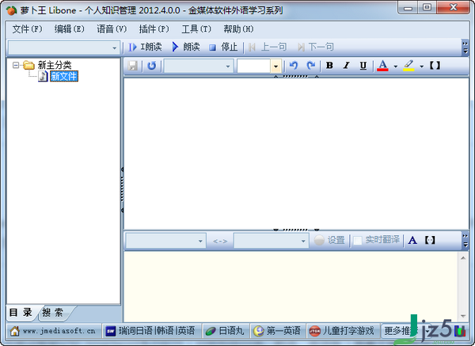Open highlight color dropdown arrow

421,66
